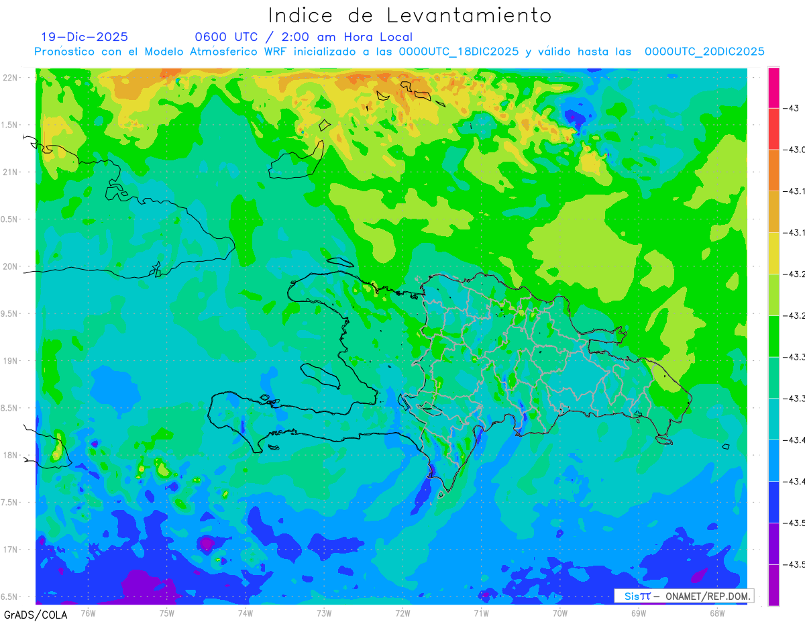
Task: Click the 'SisTT - ONAMET/REP.DOM.' credit box
Action: (684, 596)
